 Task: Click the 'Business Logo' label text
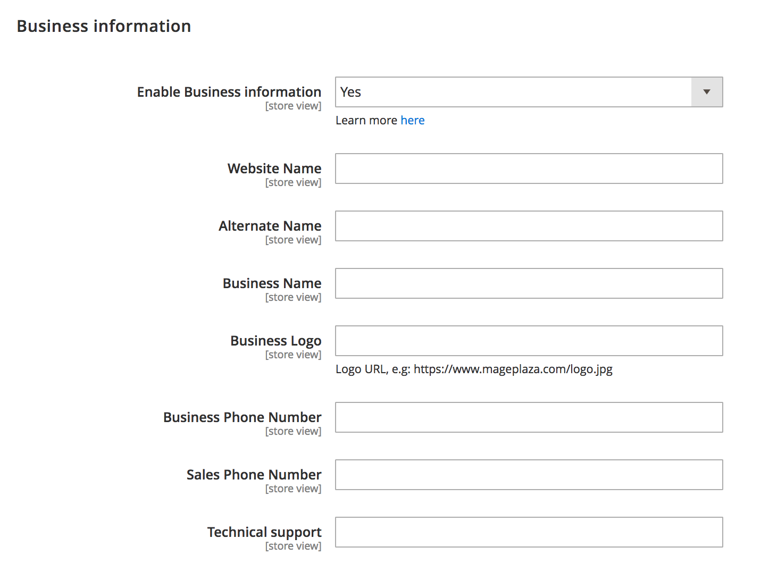click(x=275, y=341)
